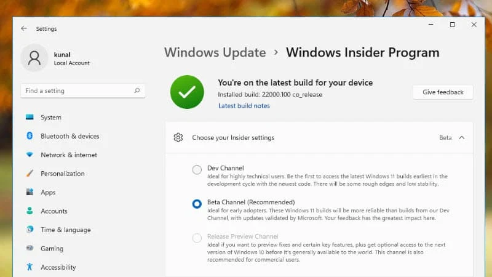Click the Choose your Insider settings label

pos(233,137)
